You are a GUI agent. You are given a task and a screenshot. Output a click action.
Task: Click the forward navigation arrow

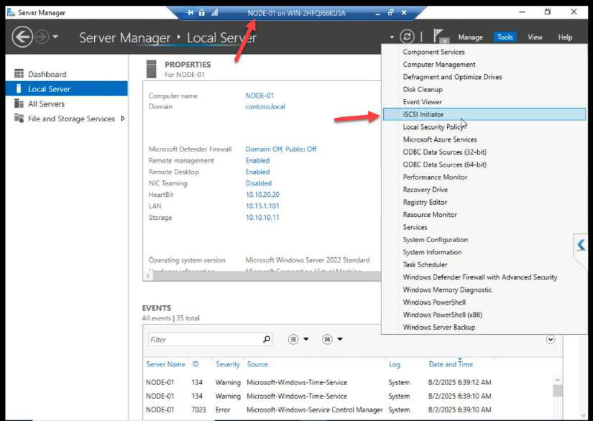click(42, 37)
